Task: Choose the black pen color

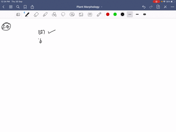Action: (122, 14)
